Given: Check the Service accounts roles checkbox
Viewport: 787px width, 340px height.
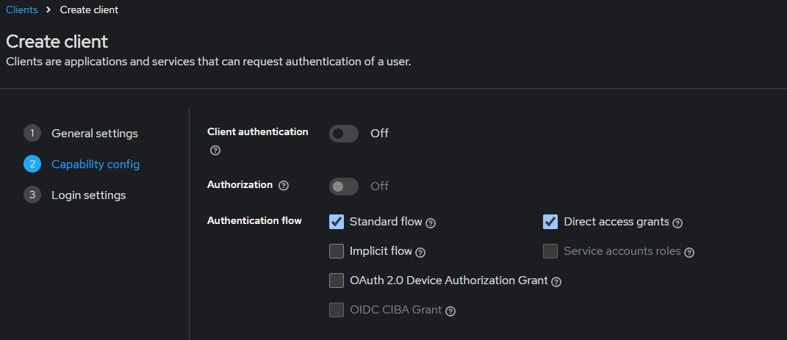Looking at the screenshot, I should tap(550, 251).
